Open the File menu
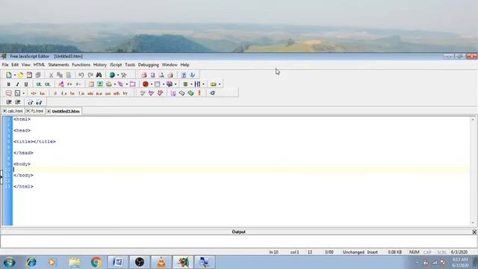 point(5,65)
